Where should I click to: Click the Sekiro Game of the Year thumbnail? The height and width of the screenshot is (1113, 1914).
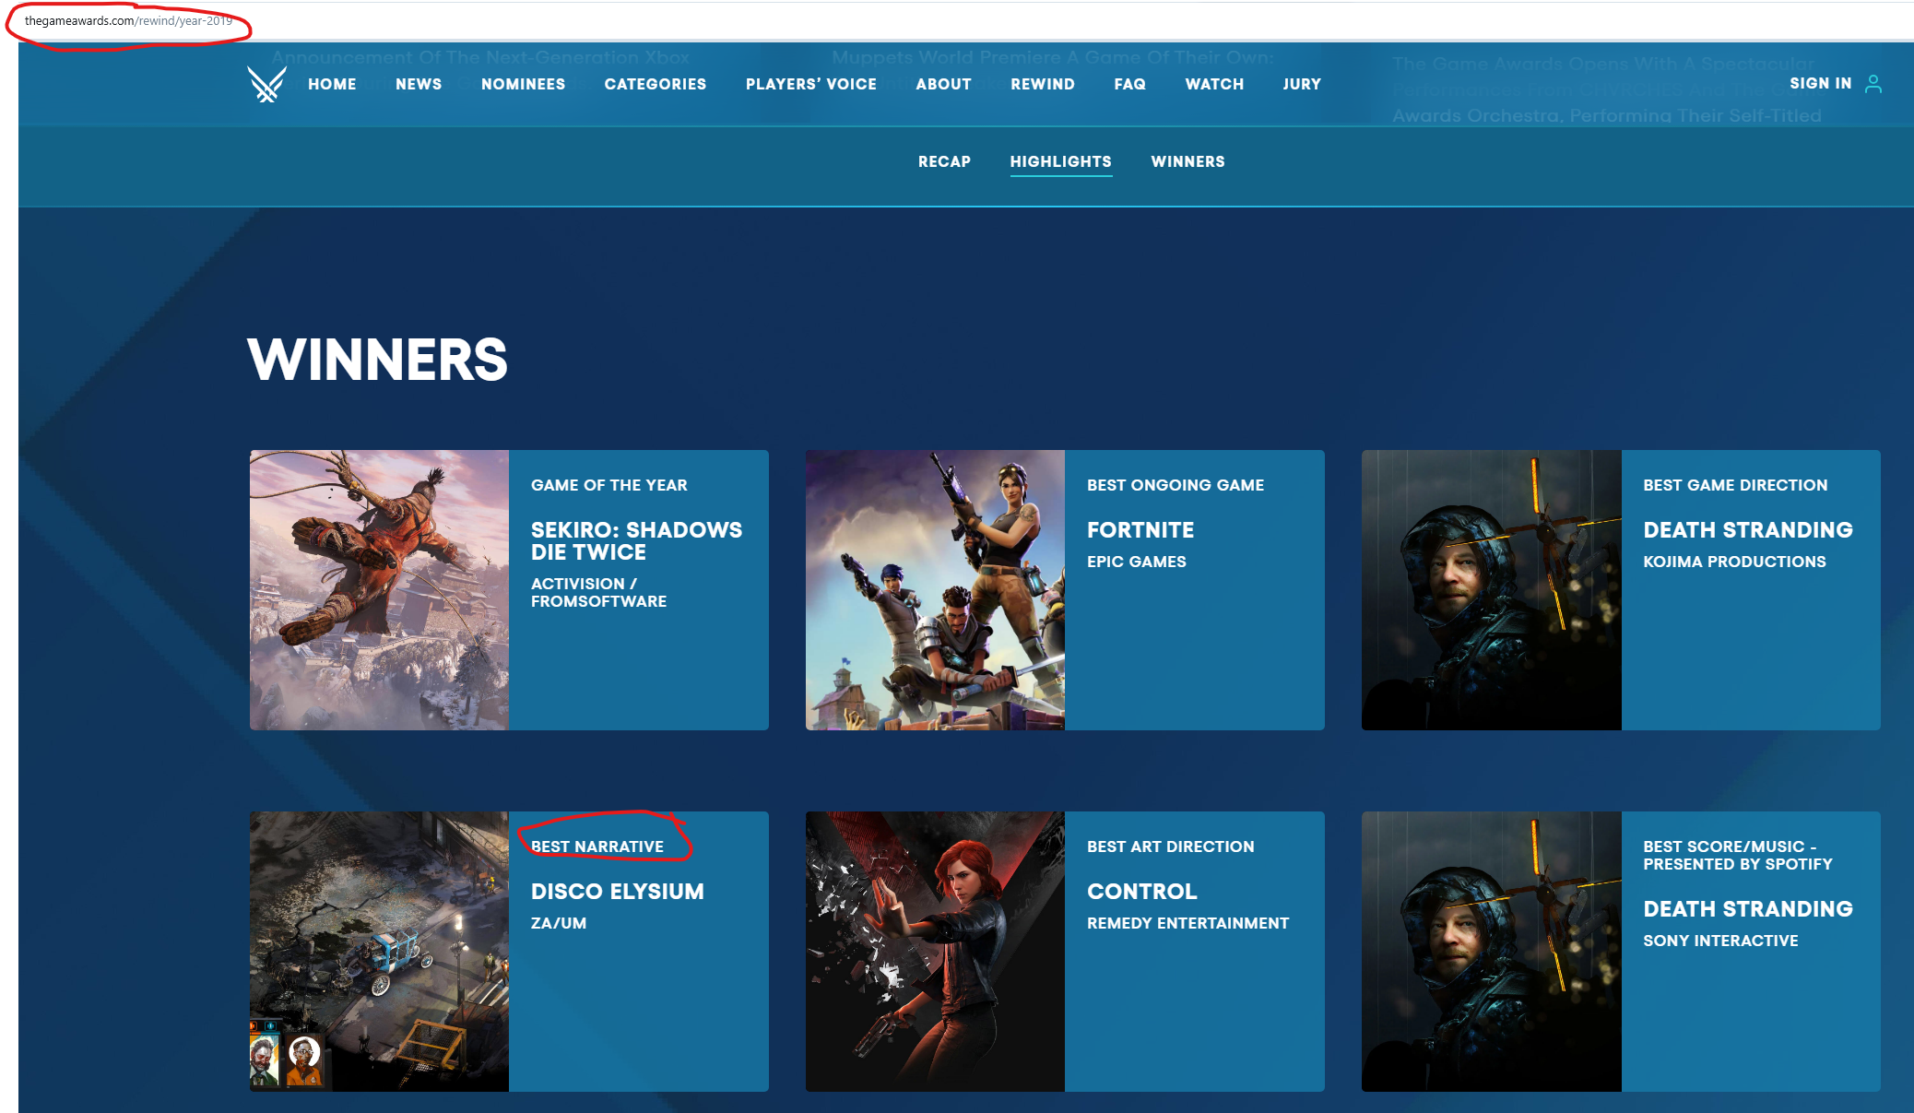(379, 590)
